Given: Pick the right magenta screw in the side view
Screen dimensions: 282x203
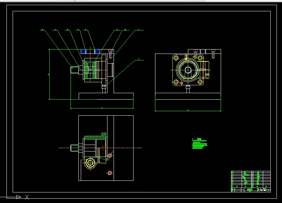Looking at the screenshot, I should 213,54.
